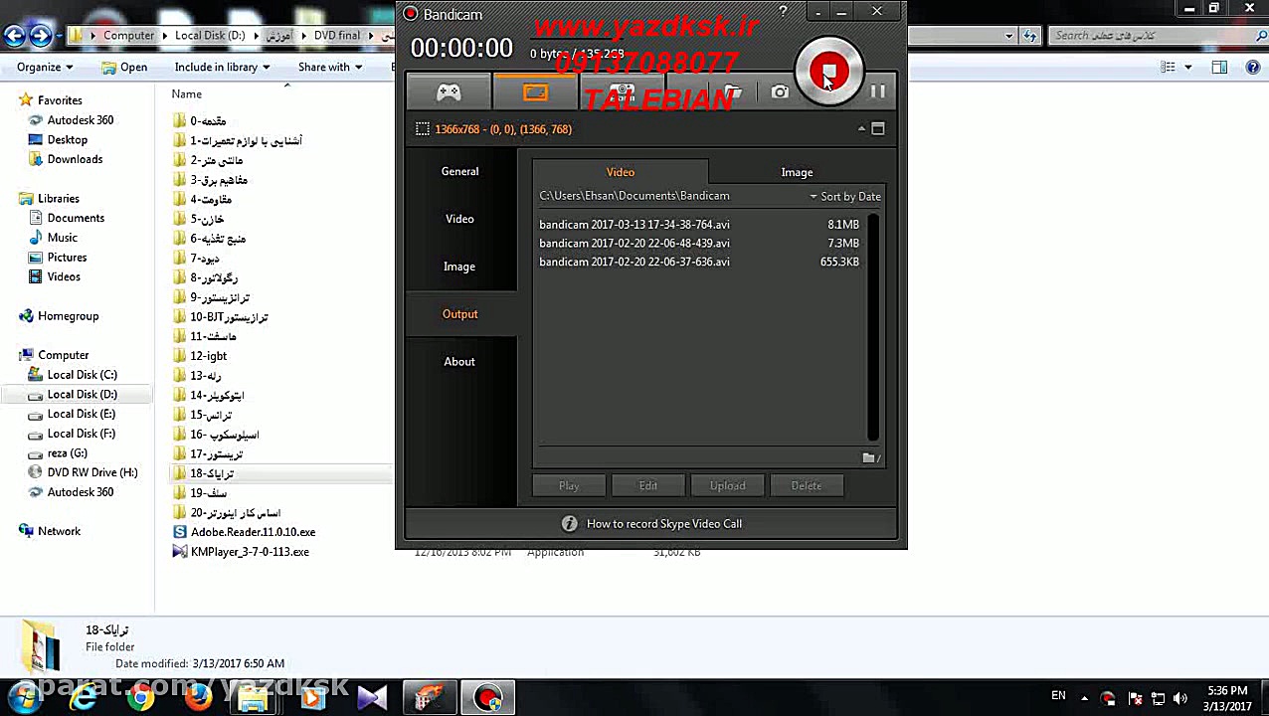Image resolution: width=1269 pixels, height=716 pixels.
Task: Click the Play button
Action: tap(569, 486)
